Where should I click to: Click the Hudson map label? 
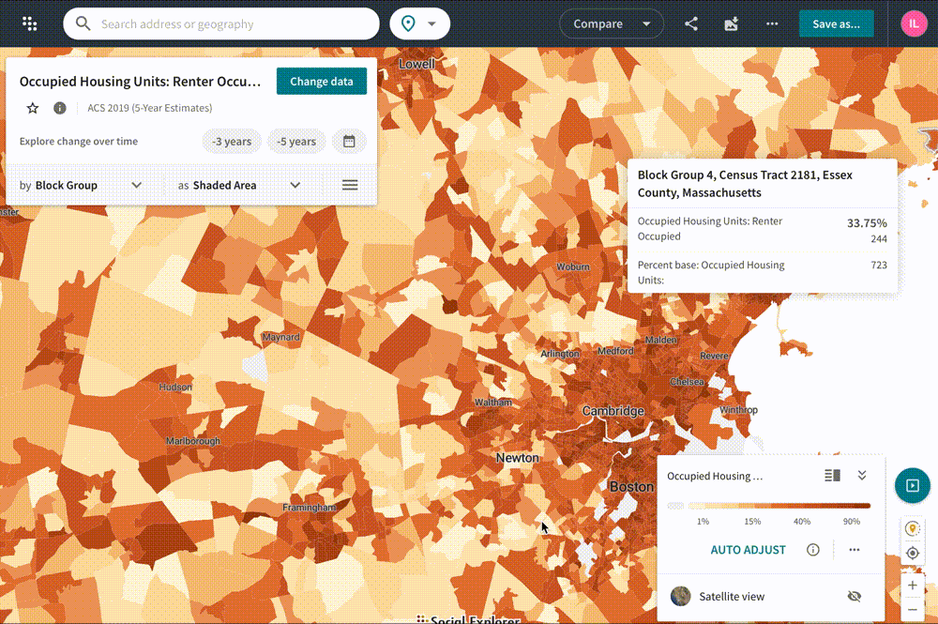click(175, 388)
